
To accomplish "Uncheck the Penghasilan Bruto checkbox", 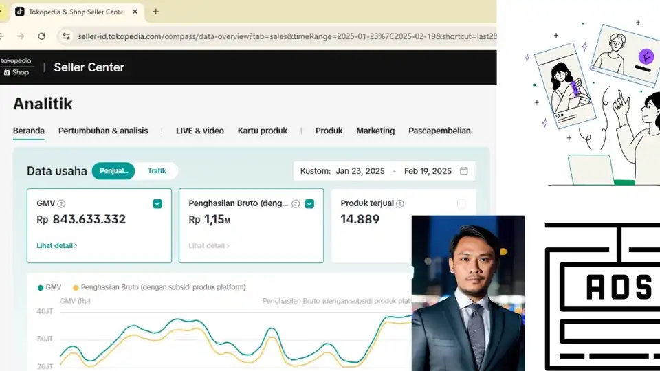I will click(x=309, y=204).
